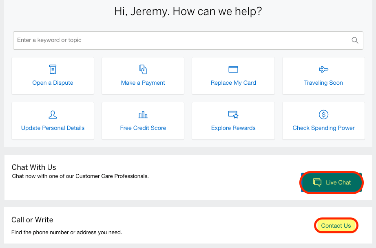376x248 pixels.
Task: Click the Update Personal Details person icon
Action: click(53, 115)
